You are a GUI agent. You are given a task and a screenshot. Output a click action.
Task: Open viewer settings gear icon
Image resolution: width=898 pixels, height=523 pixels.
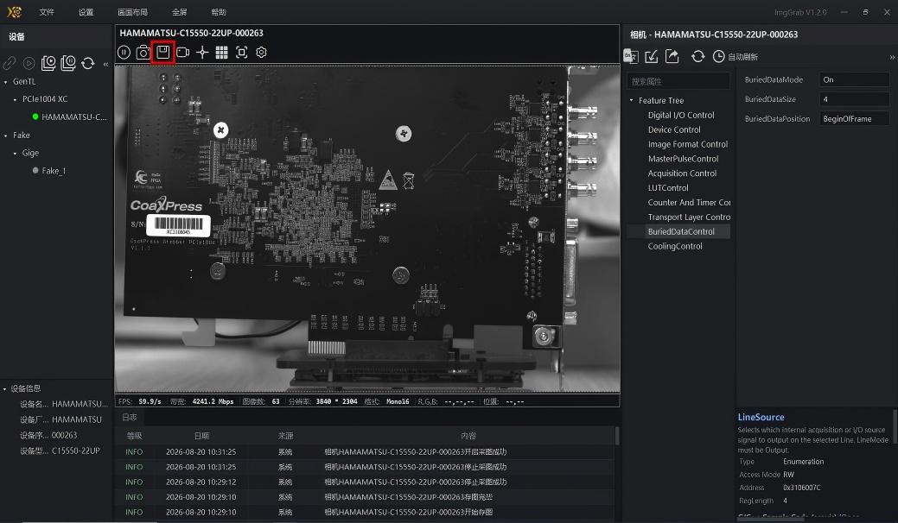pos(261,53)
